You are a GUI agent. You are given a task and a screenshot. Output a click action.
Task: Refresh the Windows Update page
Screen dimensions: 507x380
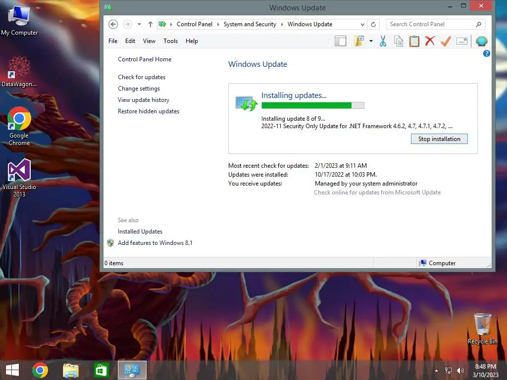pos(373,24)
